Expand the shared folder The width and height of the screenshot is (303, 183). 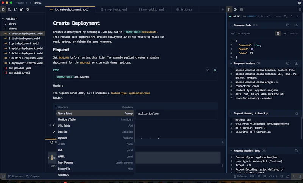coord(6,28)
